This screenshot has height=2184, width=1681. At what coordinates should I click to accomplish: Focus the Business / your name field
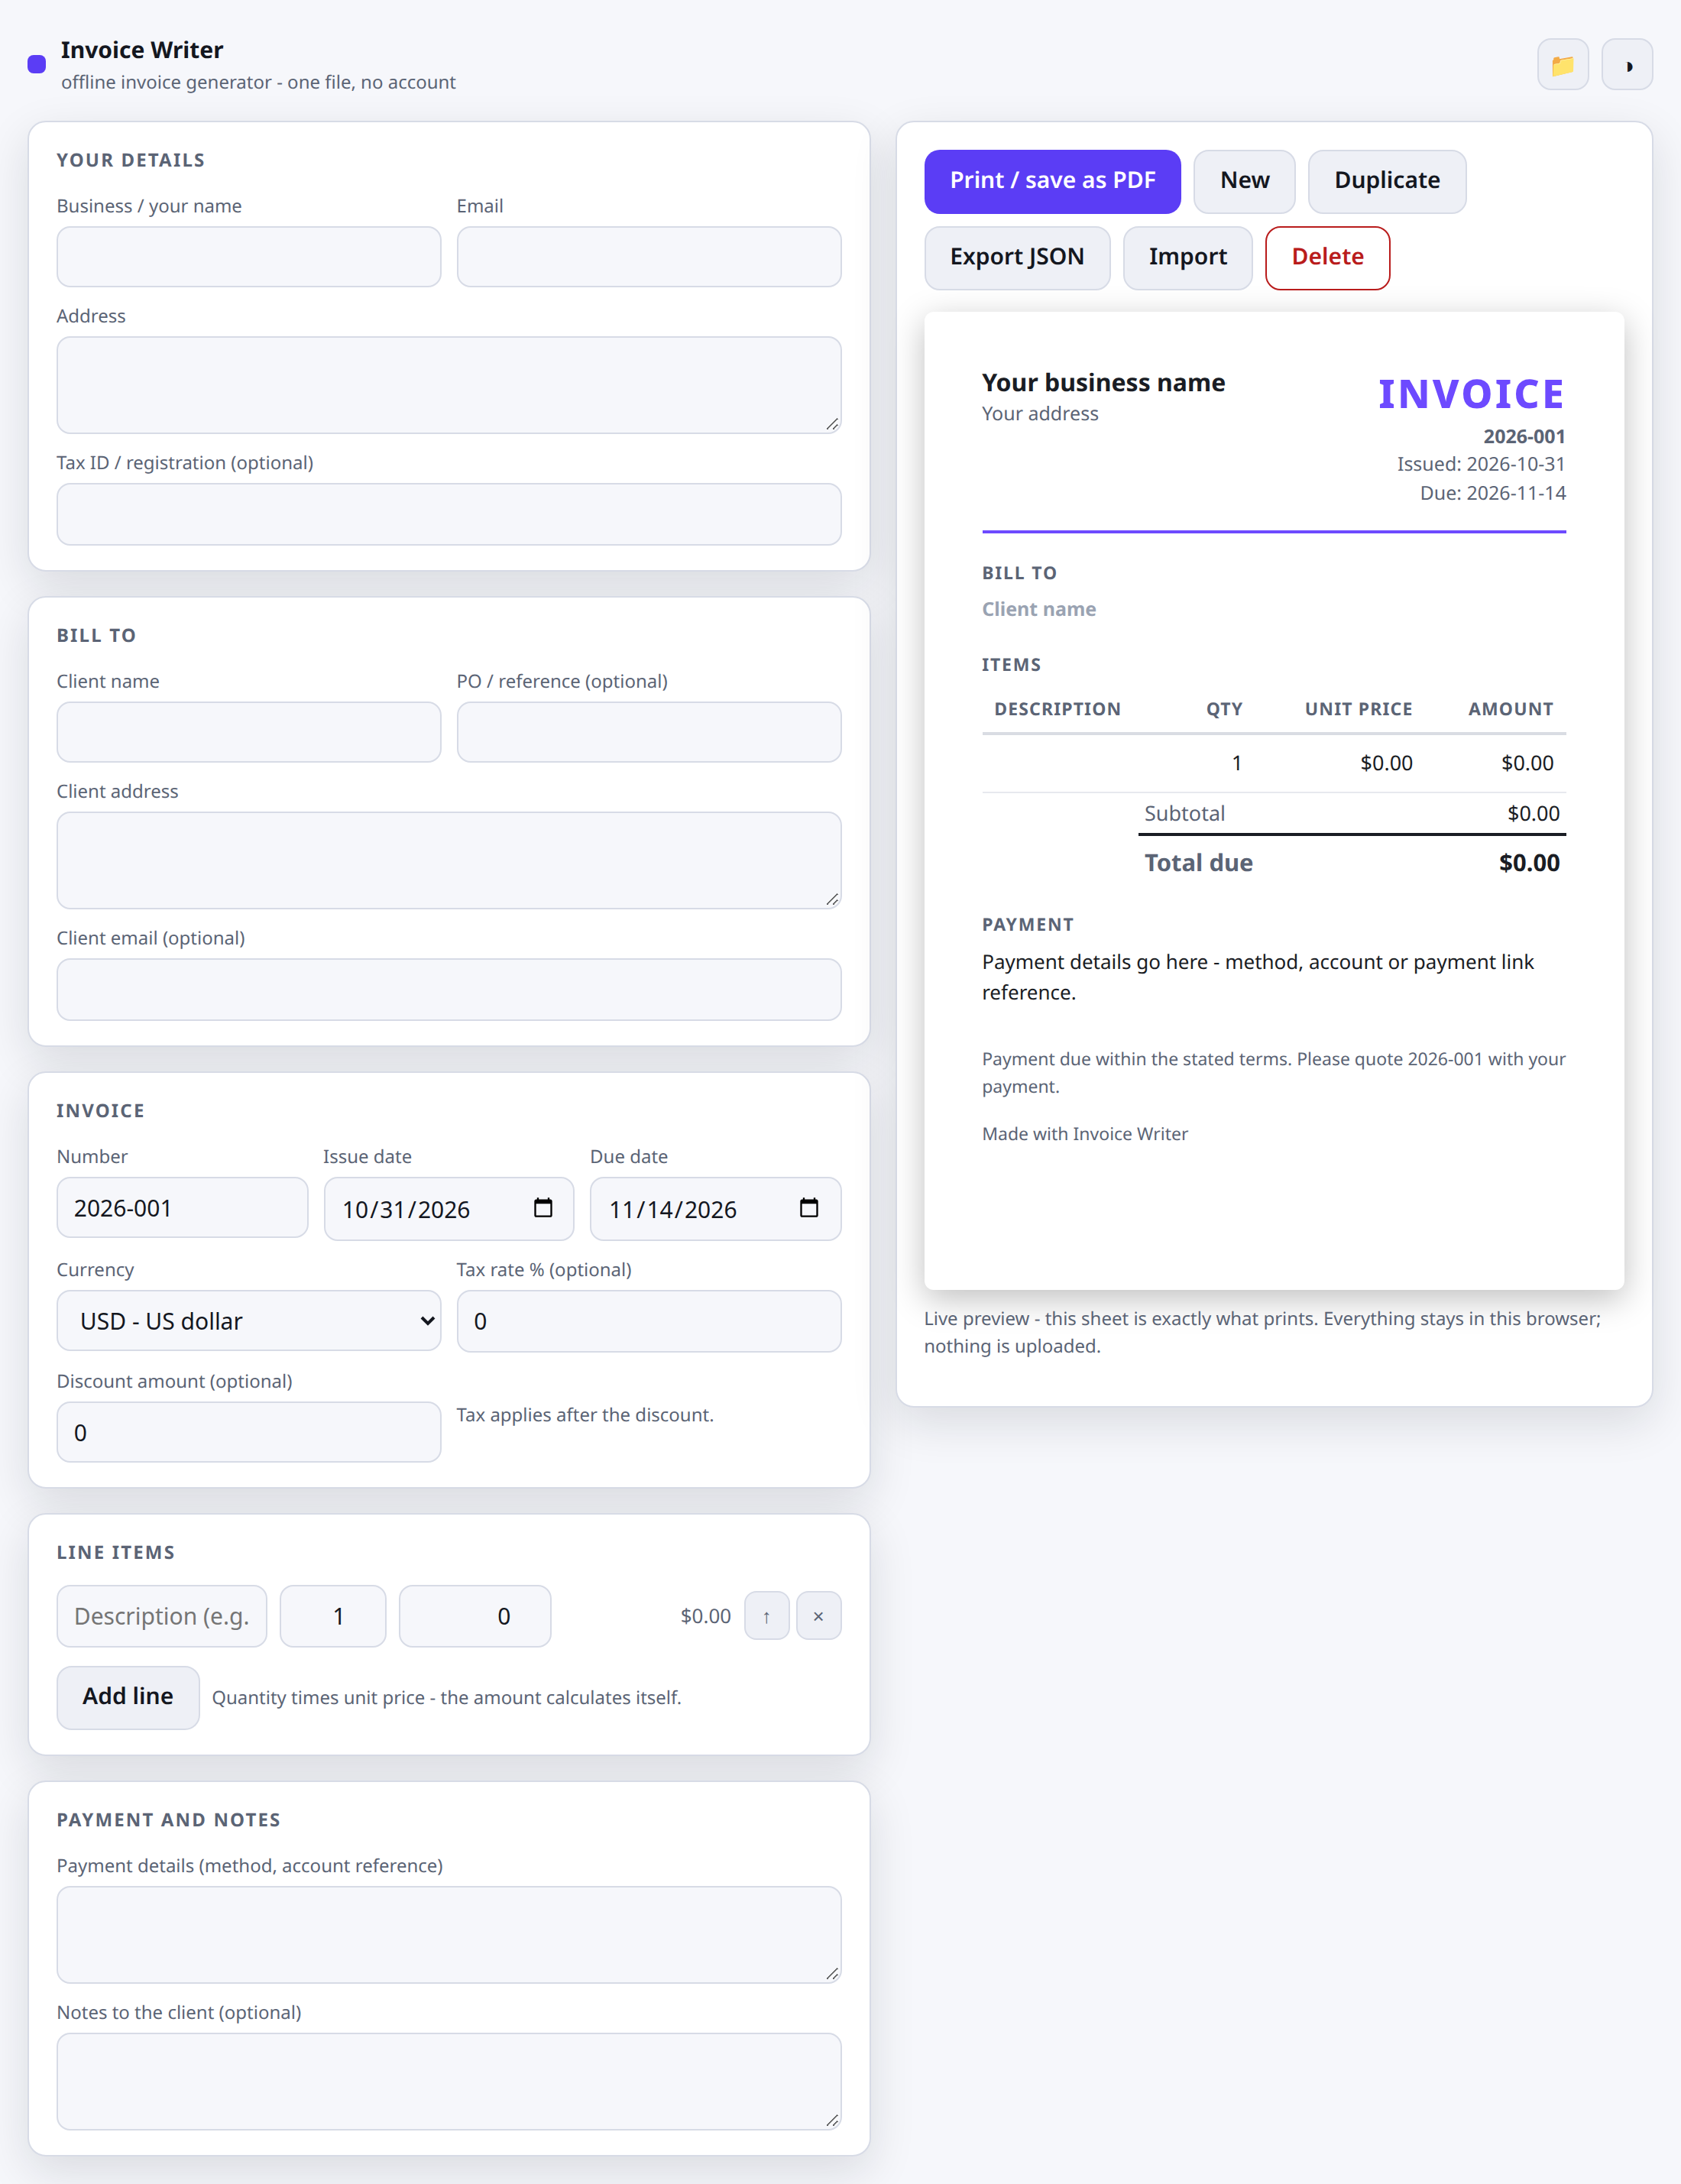[249, 256]
